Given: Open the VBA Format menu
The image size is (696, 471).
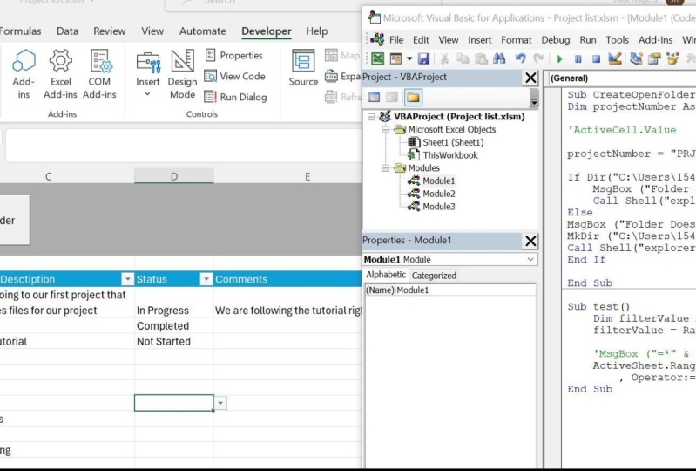Looking at the screenshot, I should (517, 40).
